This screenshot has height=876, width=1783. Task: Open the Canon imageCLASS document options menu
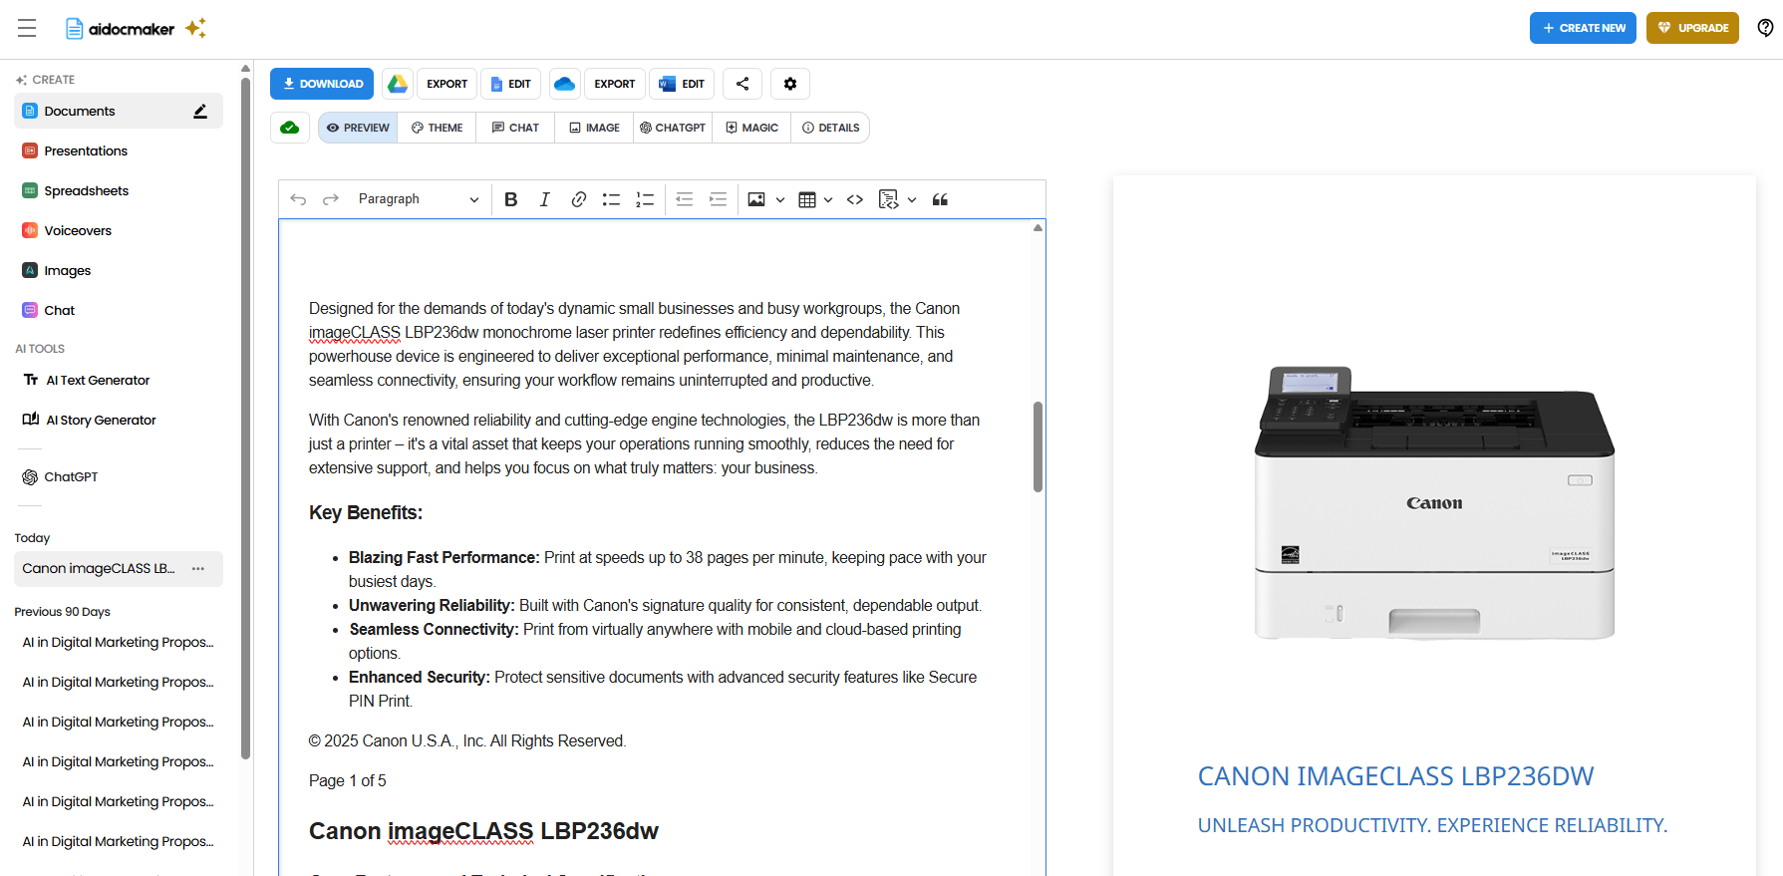tap(198, 569)
